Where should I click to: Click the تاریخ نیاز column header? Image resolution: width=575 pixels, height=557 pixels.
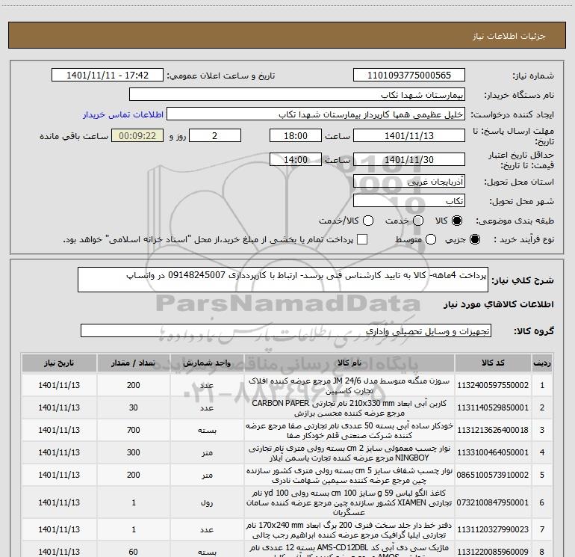(59, 363)
